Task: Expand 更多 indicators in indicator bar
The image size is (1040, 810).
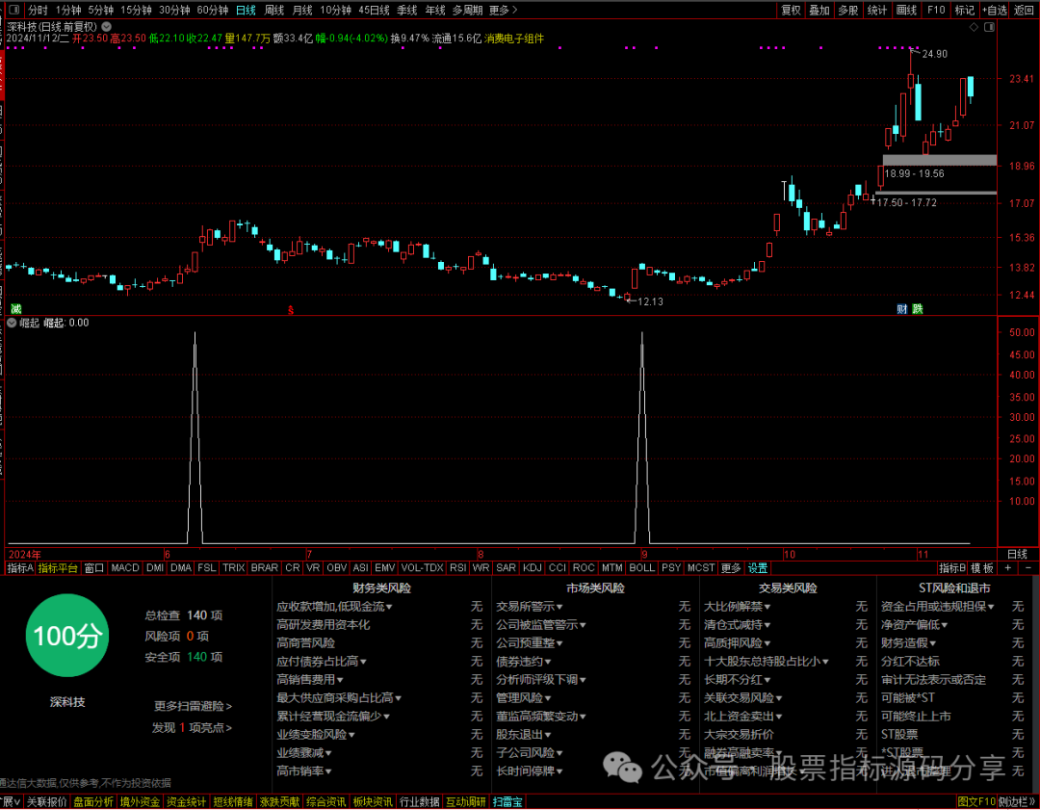Action: 730,568
